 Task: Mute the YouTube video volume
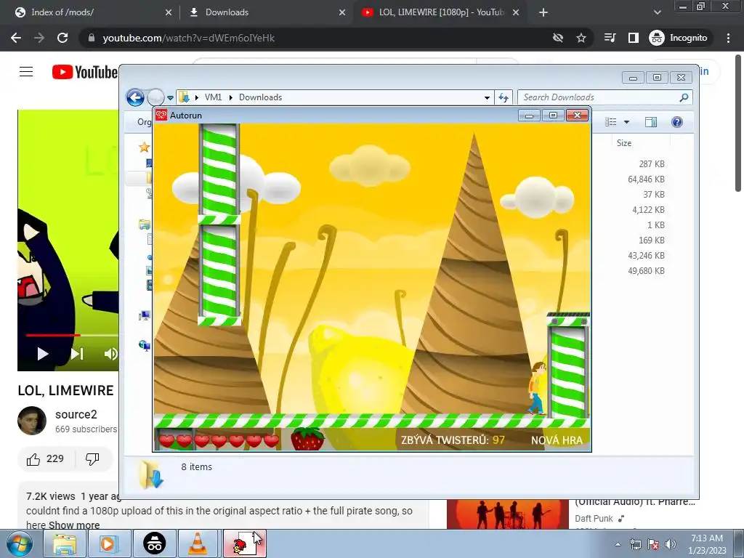(x=110, y=354)
